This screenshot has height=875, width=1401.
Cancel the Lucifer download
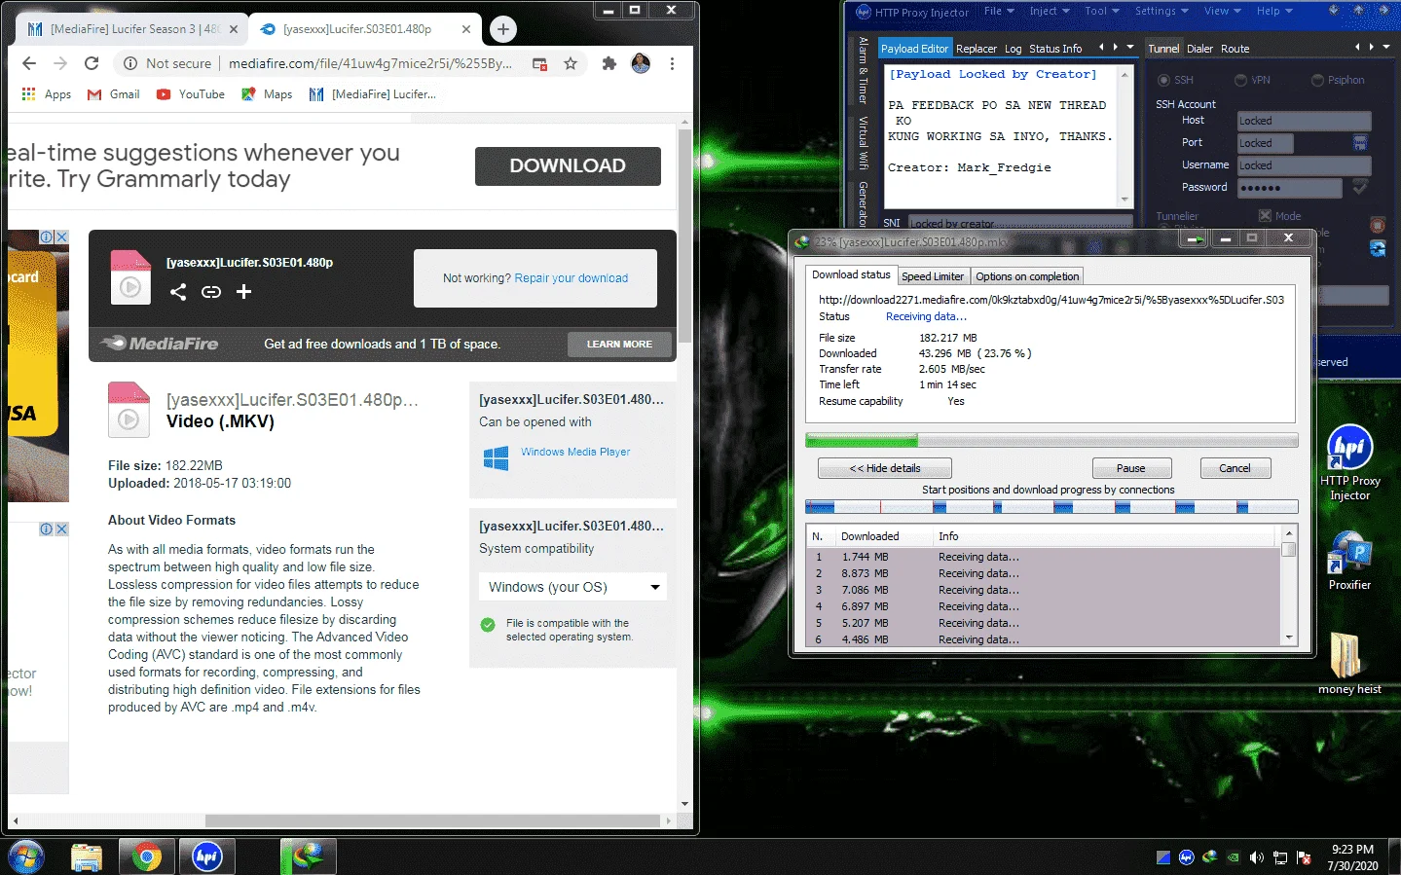(1235, 468)
